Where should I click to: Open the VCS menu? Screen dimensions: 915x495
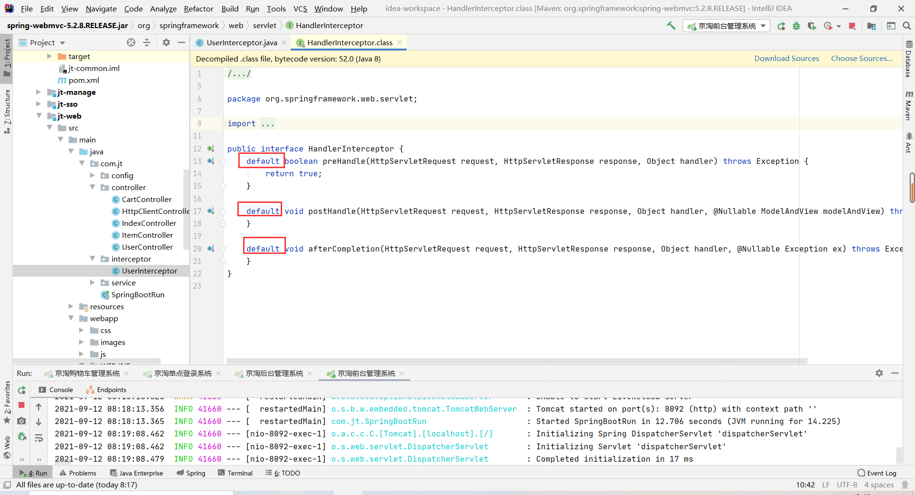(300, 9)
